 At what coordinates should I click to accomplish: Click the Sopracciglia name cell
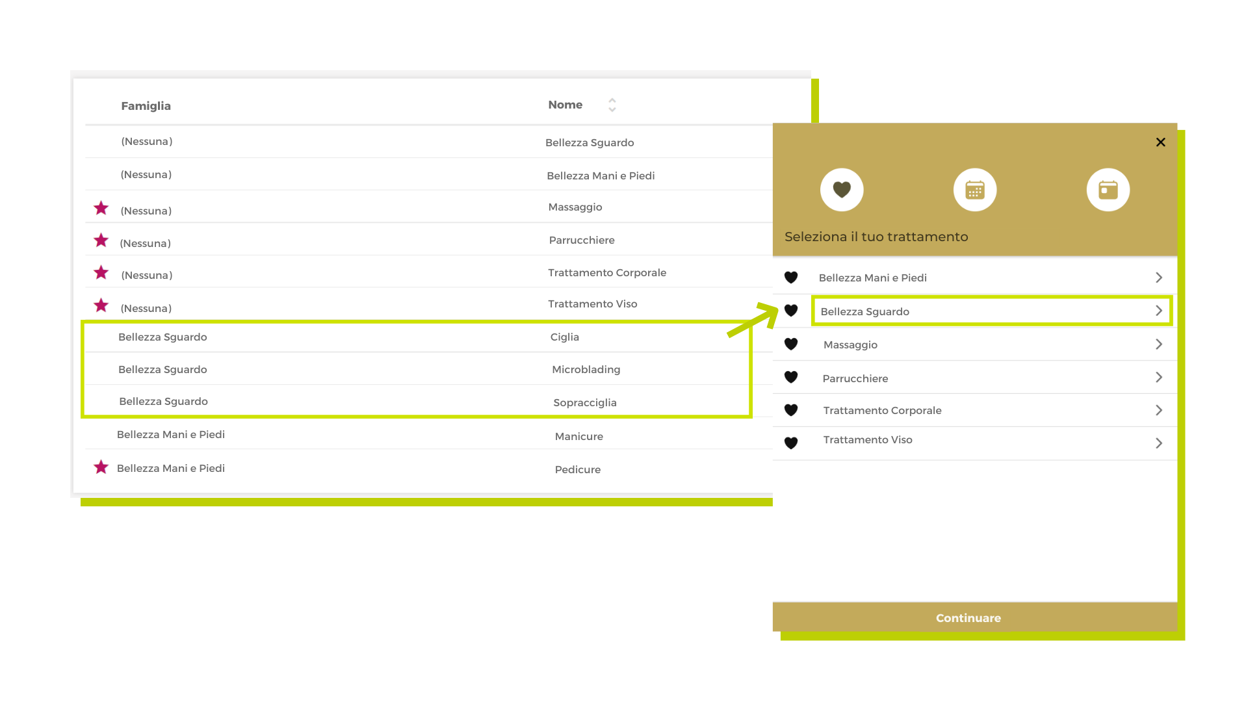585,402
